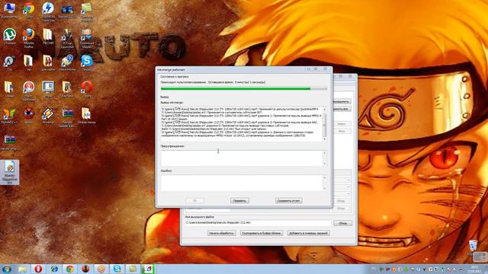Open Chrome from the taskbar

pos(69,269)
